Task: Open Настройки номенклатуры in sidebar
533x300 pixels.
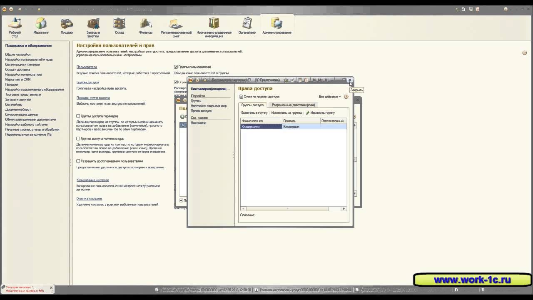Action: tap(23, 75)
